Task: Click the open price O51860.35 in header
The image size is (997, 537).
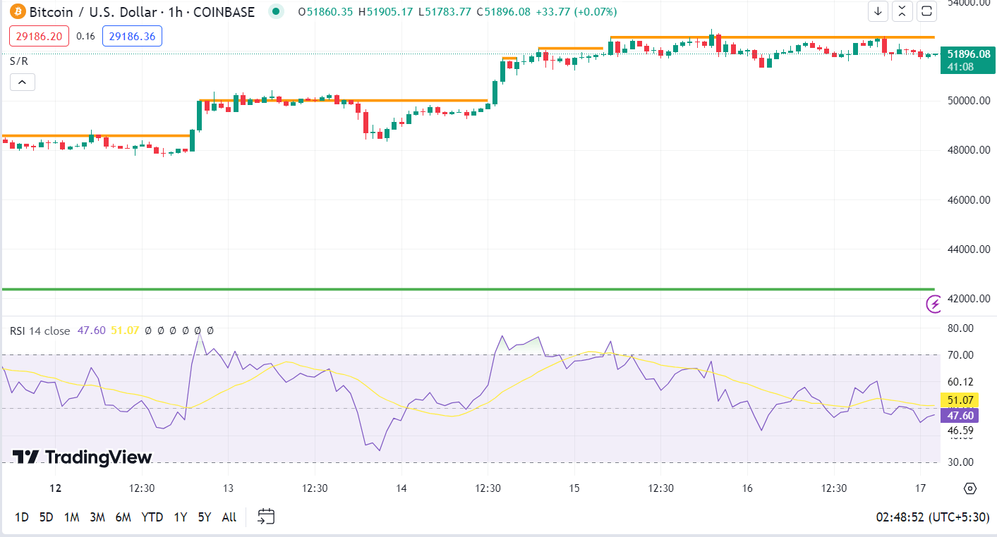Action: coord(325,12)
